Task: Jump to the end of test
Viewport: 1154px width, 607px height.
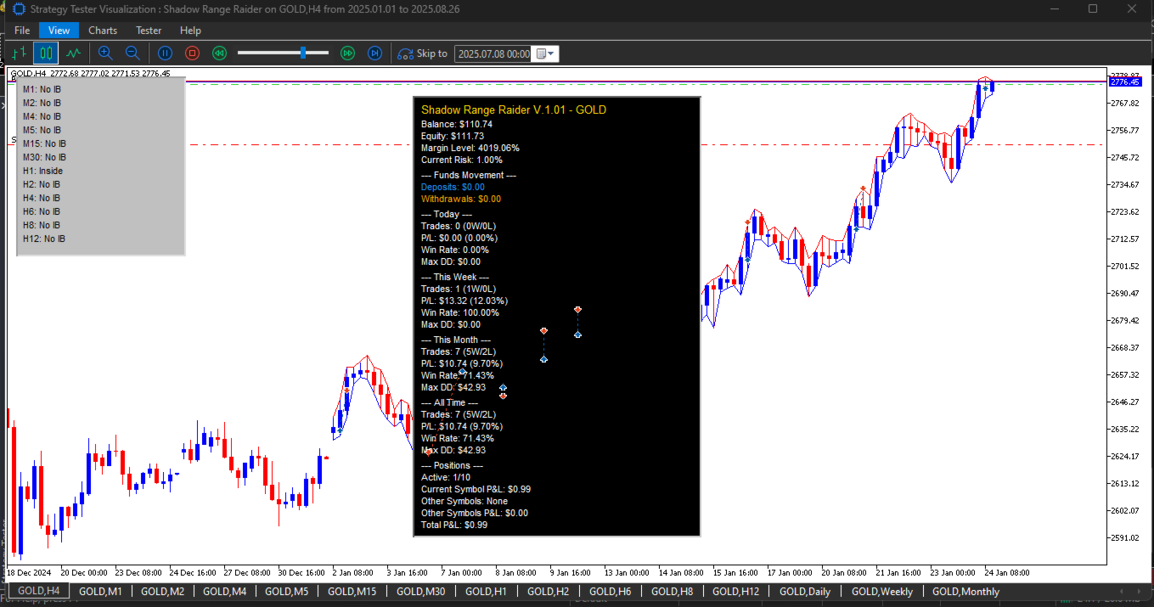Action: point(374,53)
